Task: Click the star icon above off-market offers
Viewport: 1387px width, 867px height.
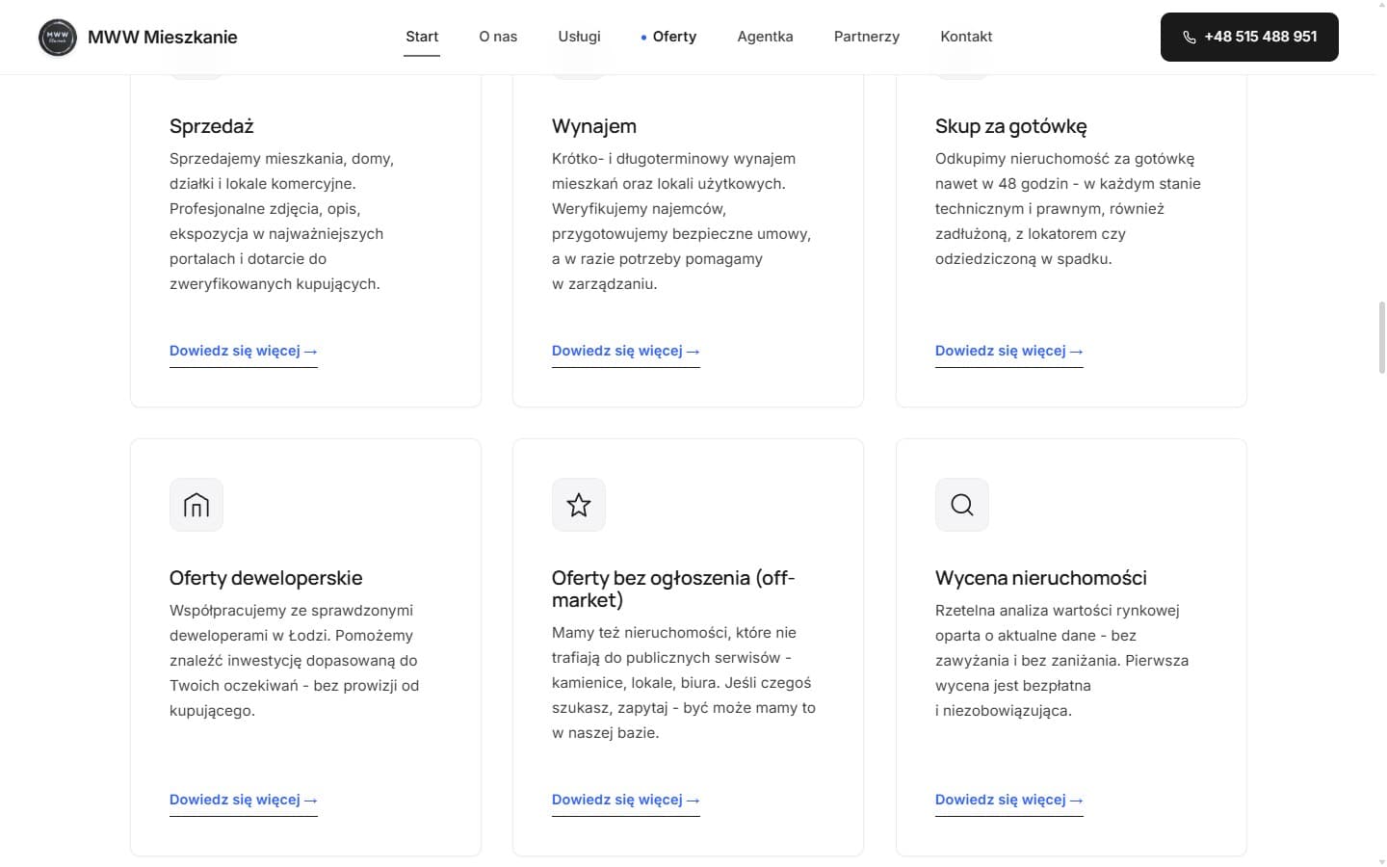Action: (x=579, y=505)
